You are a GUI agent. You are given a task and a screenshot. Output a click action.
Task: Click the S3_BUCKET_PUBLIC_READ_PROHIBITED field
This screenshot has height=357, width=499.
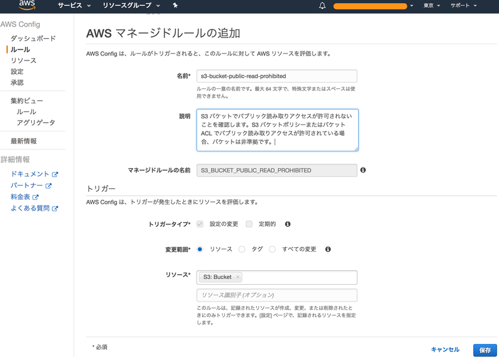pyautogui.click(x=277, y=170)
